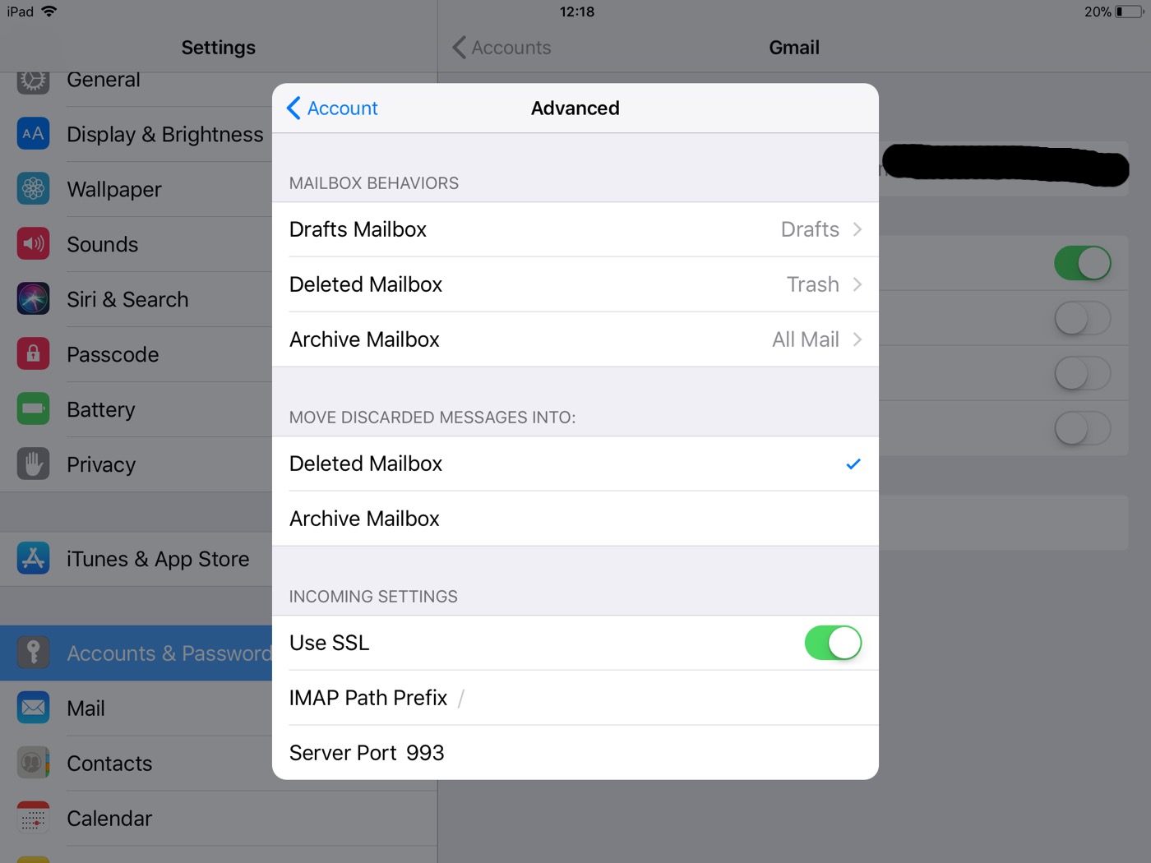Screen dimensions: 1151x863
Task: Tap the Passcode lock icon
Action: pos(33,354)
